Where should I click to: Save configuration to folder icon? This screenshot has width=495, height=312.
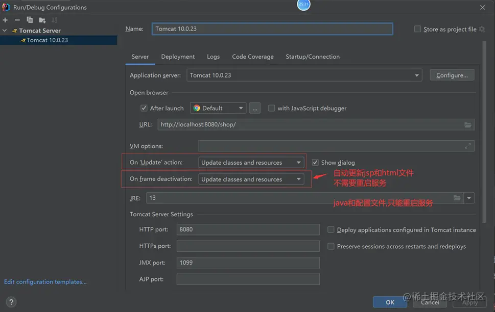click(x=42, y=20)
